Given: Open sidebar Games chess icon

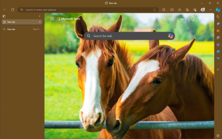Looking at the screenshot, I should (x=218, y=38).
